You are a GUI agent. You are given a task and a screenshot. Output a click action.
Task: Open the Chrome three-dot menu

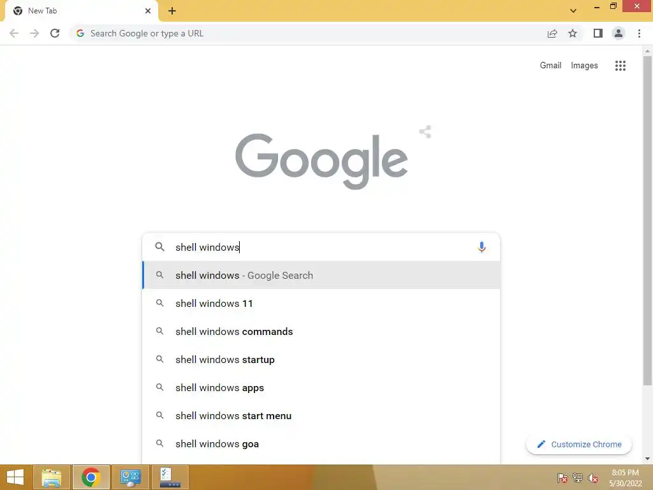[x=639, y=33]
